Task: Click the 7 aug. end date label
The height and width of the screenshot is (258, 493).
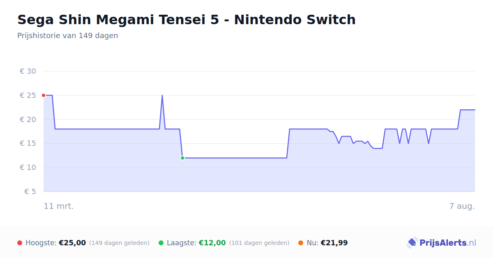Action: point(462,206)
